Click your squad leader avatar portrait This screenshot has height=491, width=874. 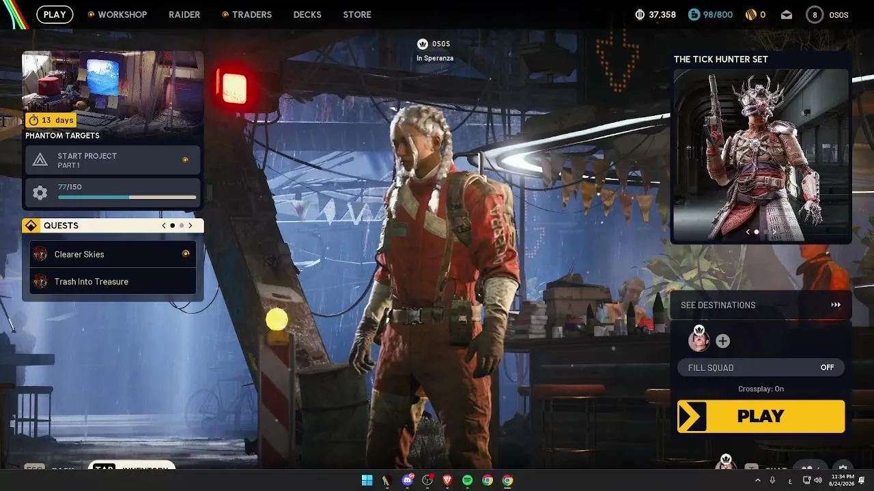pos(699,340)
